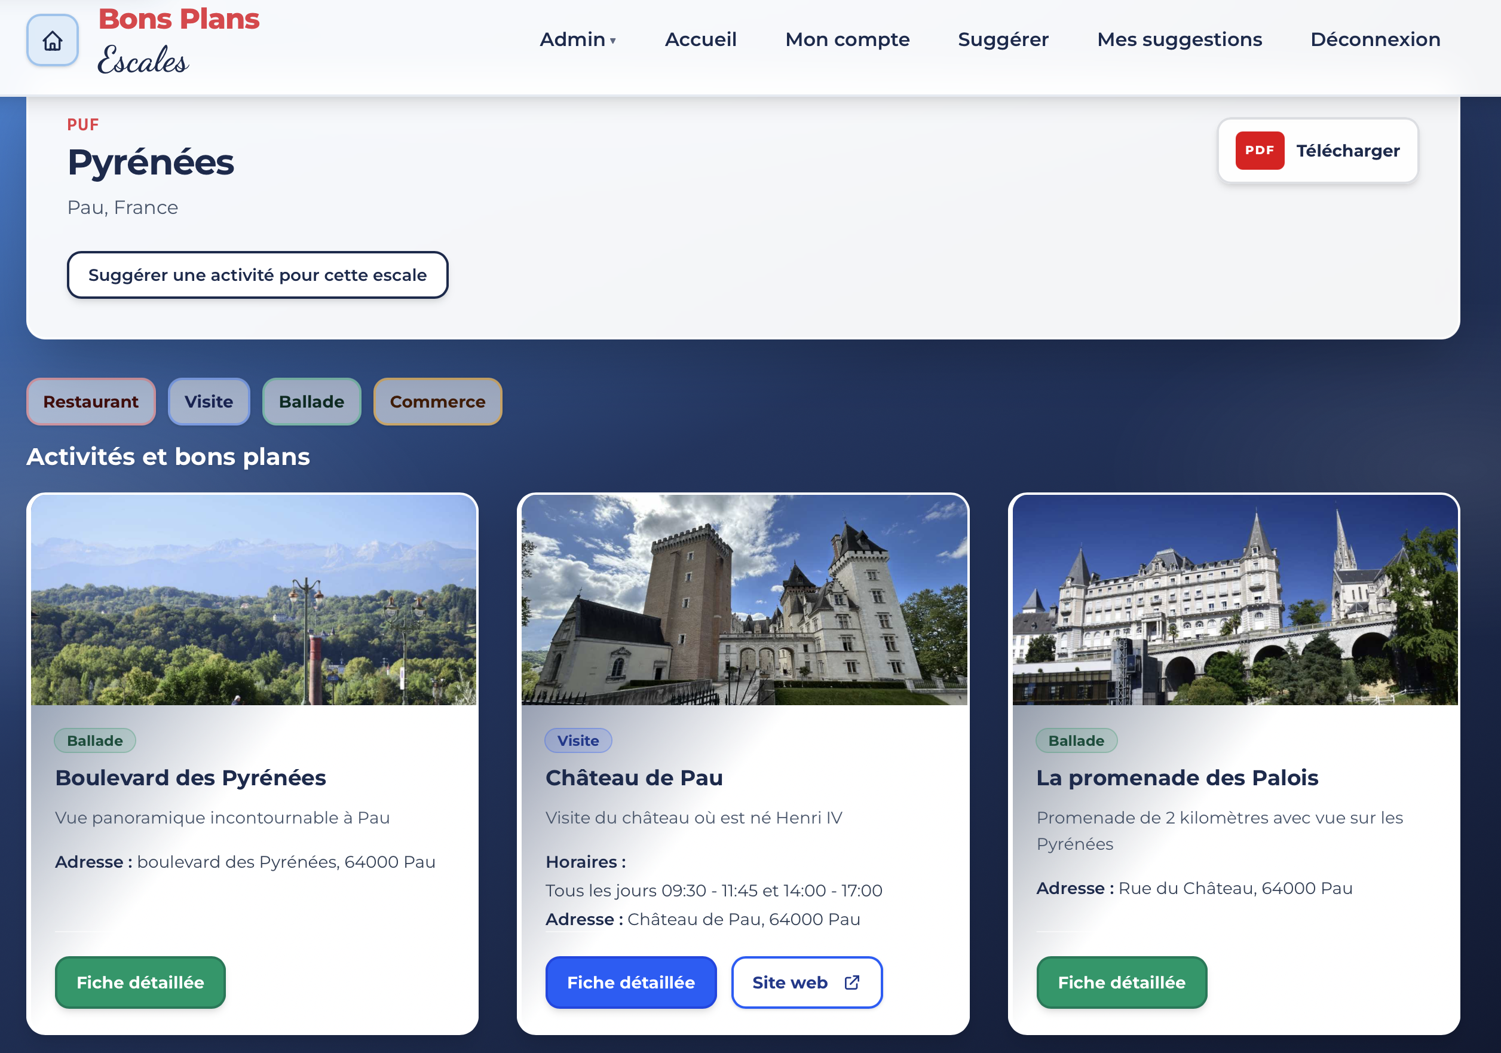Toggle the Ballade filter chip
This screenshot has height=1053, width=1501.
click(311, 402)
